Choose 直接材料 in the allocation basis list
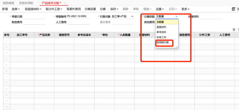 pos(161,27)
